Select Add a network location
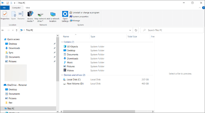This screenshot has width=205, height=113. tap(53, 17)
